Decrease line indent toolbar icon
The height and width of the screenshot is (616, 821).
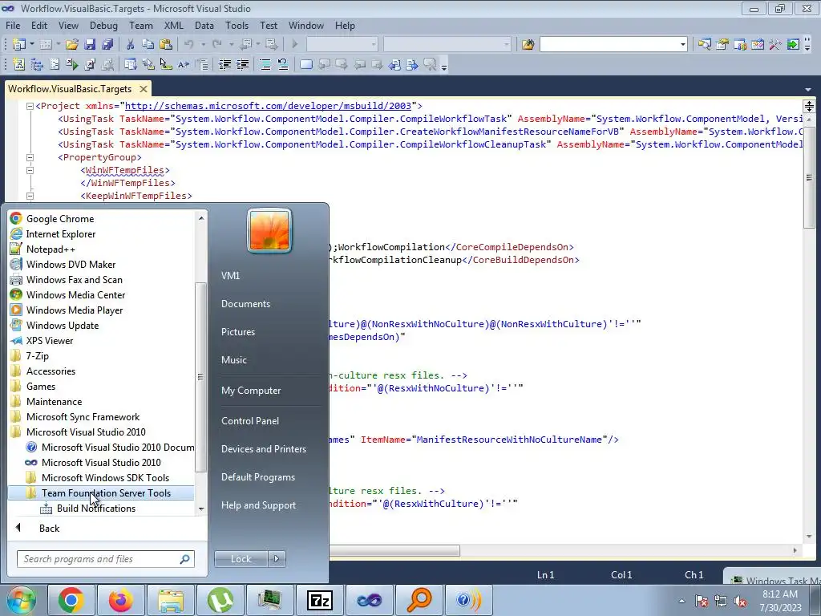(x=224, y=64)
